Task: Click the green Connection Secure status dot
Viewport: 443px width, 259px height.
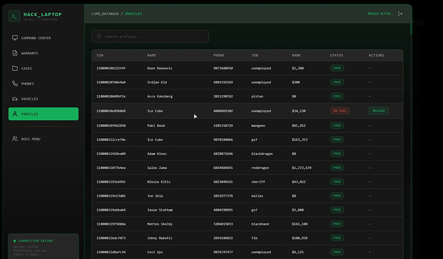Action: tap(14, 241)
